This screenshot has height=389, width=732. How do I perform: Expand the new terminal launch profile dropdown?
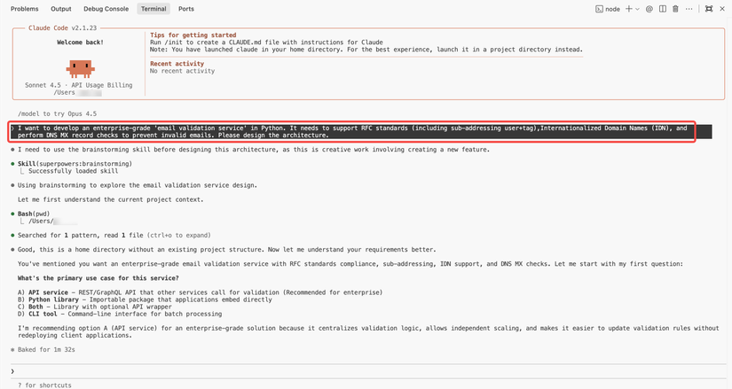[x=637, y=9]
